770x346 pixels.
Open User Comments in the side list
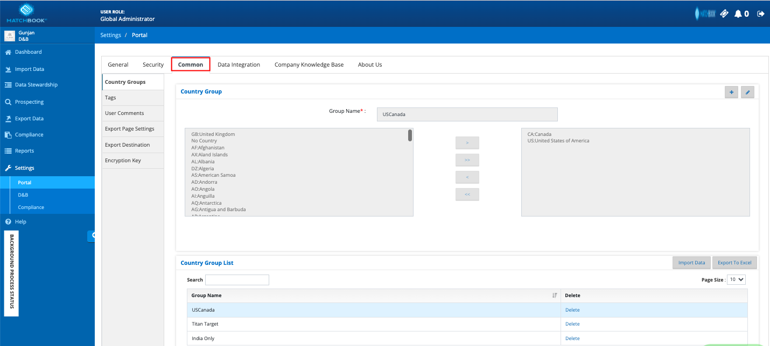(133, 113)
